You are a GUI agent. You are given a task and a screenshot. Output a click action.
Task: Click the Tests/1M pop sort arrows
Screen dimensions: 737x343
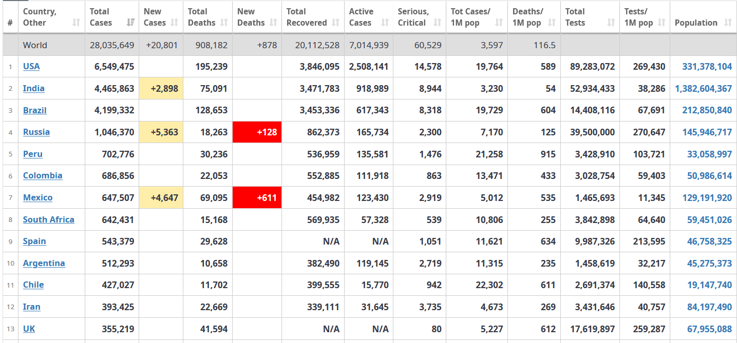point(662,23)
